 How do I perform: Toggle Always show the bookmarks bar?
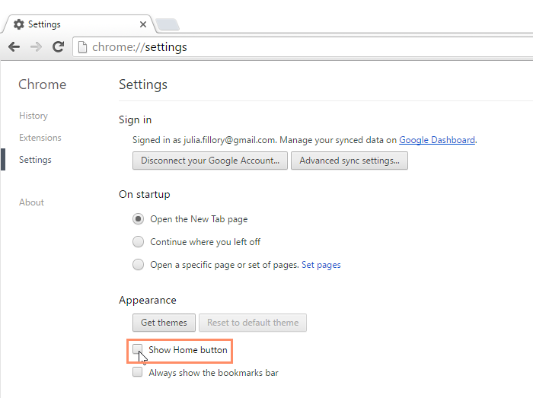coord(138,373)
